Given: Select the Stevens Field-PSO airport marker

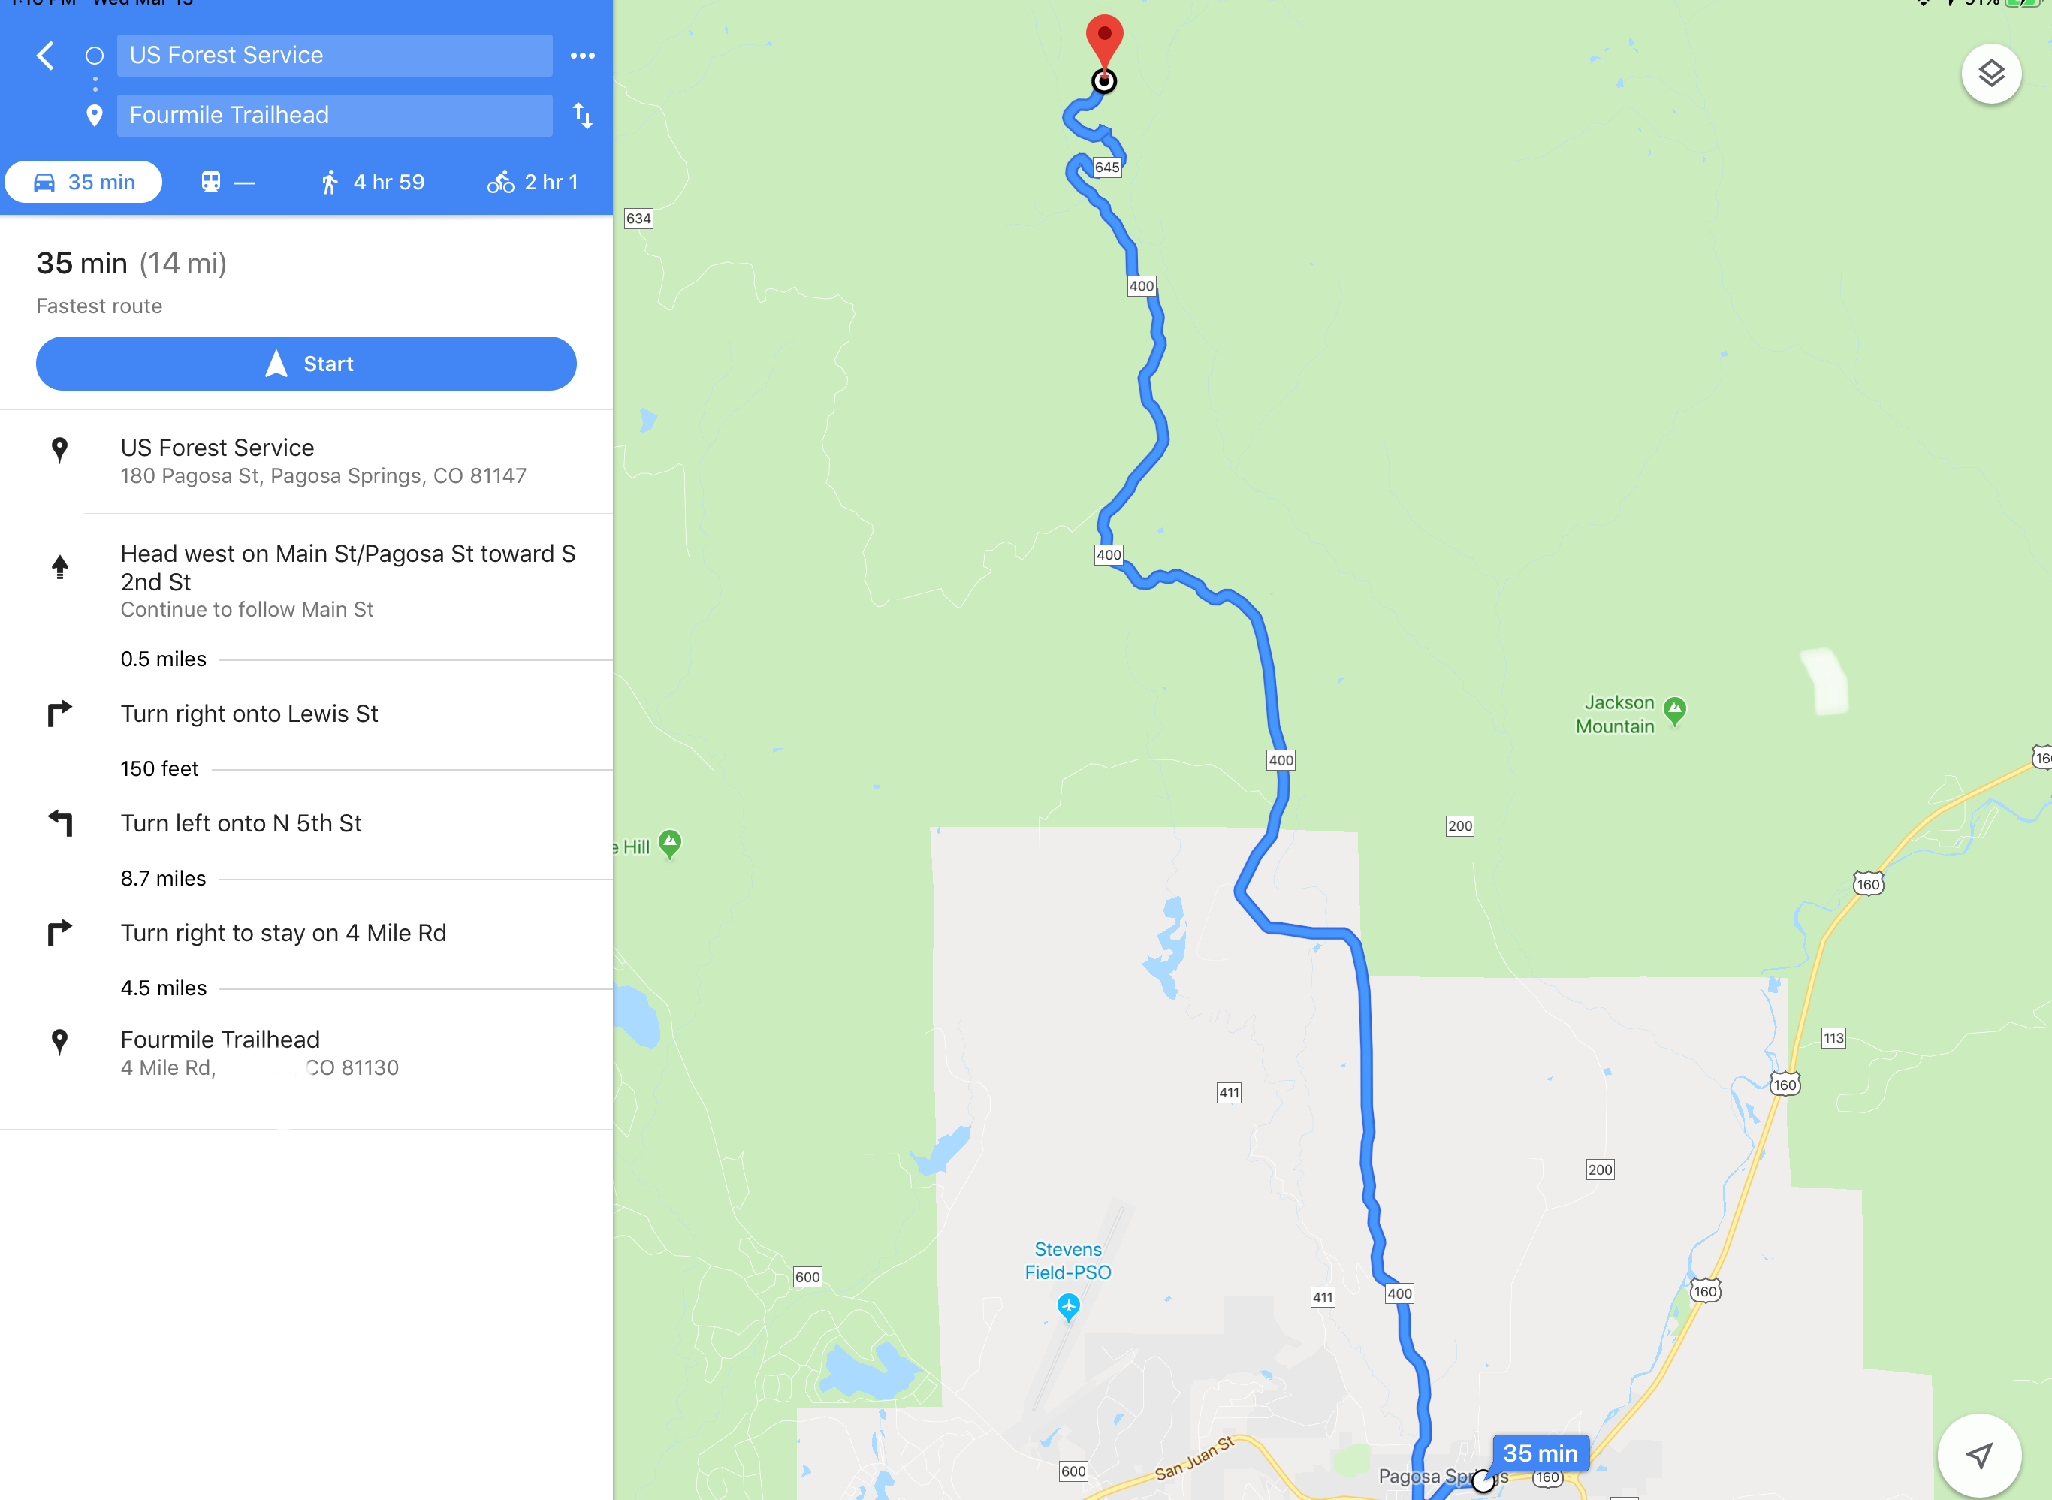Looking at the screenshot, I should (x=1068, y=1307).
